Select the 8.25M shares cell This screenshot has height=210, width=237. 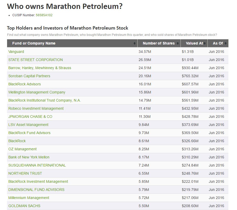pyautogui.click(x=159, y=149)
